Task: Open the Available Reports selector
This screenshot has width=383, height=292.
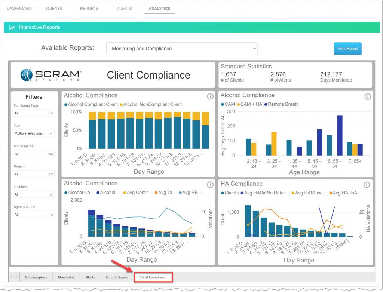Action: [182, 49]
